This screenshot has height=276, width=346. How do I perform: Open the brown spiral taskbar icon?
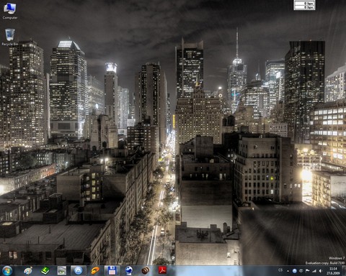pyautogui.click(x=146, y=271)
